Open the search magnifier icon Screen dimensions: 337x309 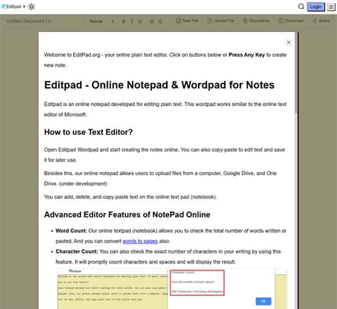(301, 7)
